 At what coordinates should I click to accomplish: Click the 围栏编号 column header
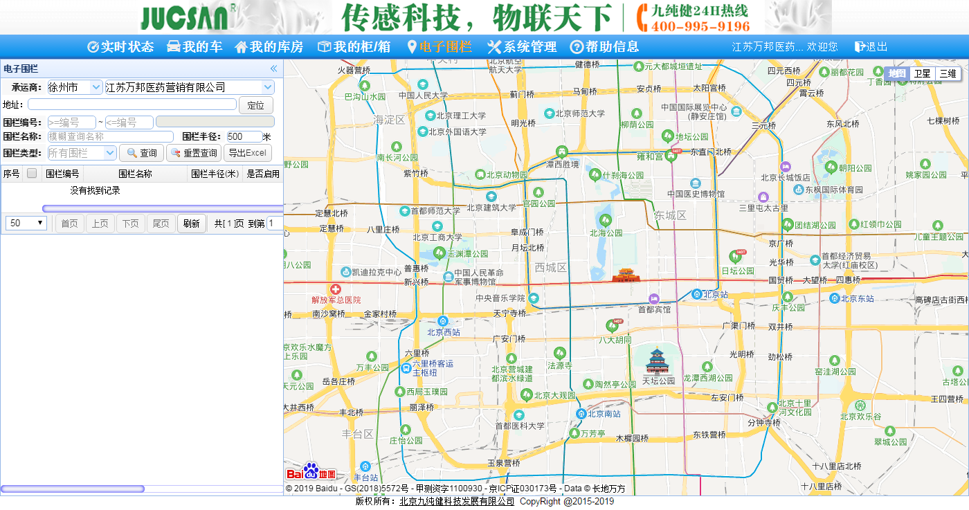(x=62, y=174)
